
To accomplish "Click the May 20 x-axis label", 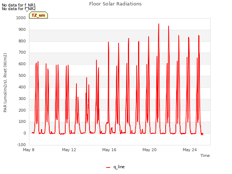I will [149, 150].
